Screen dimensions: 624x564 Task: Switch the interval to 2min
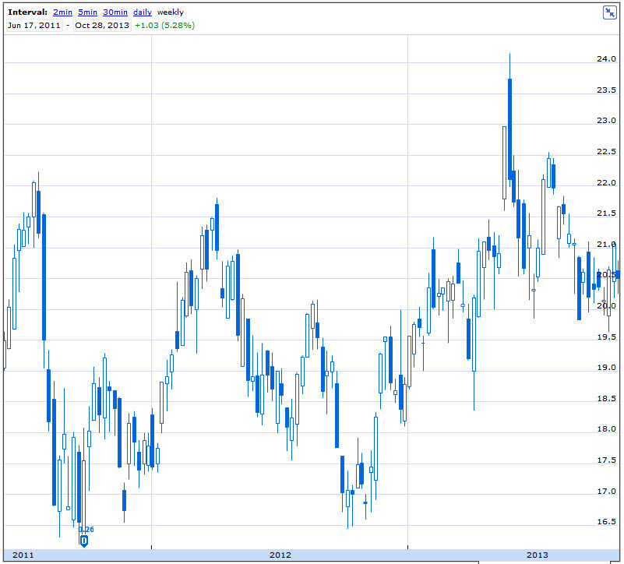point(62,12)
